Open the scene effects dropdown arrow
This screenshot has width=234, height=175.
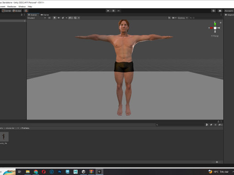click(x=66, y=18)
